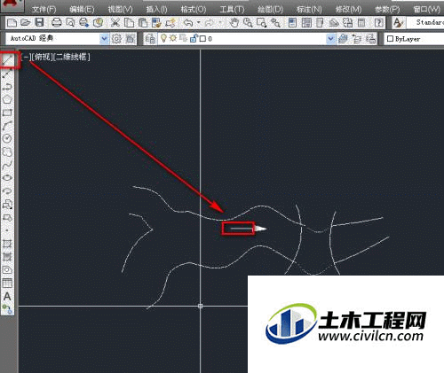Click the Cut scissors icon
Viewport: 444px width, 373px height.
coord(115,22)
